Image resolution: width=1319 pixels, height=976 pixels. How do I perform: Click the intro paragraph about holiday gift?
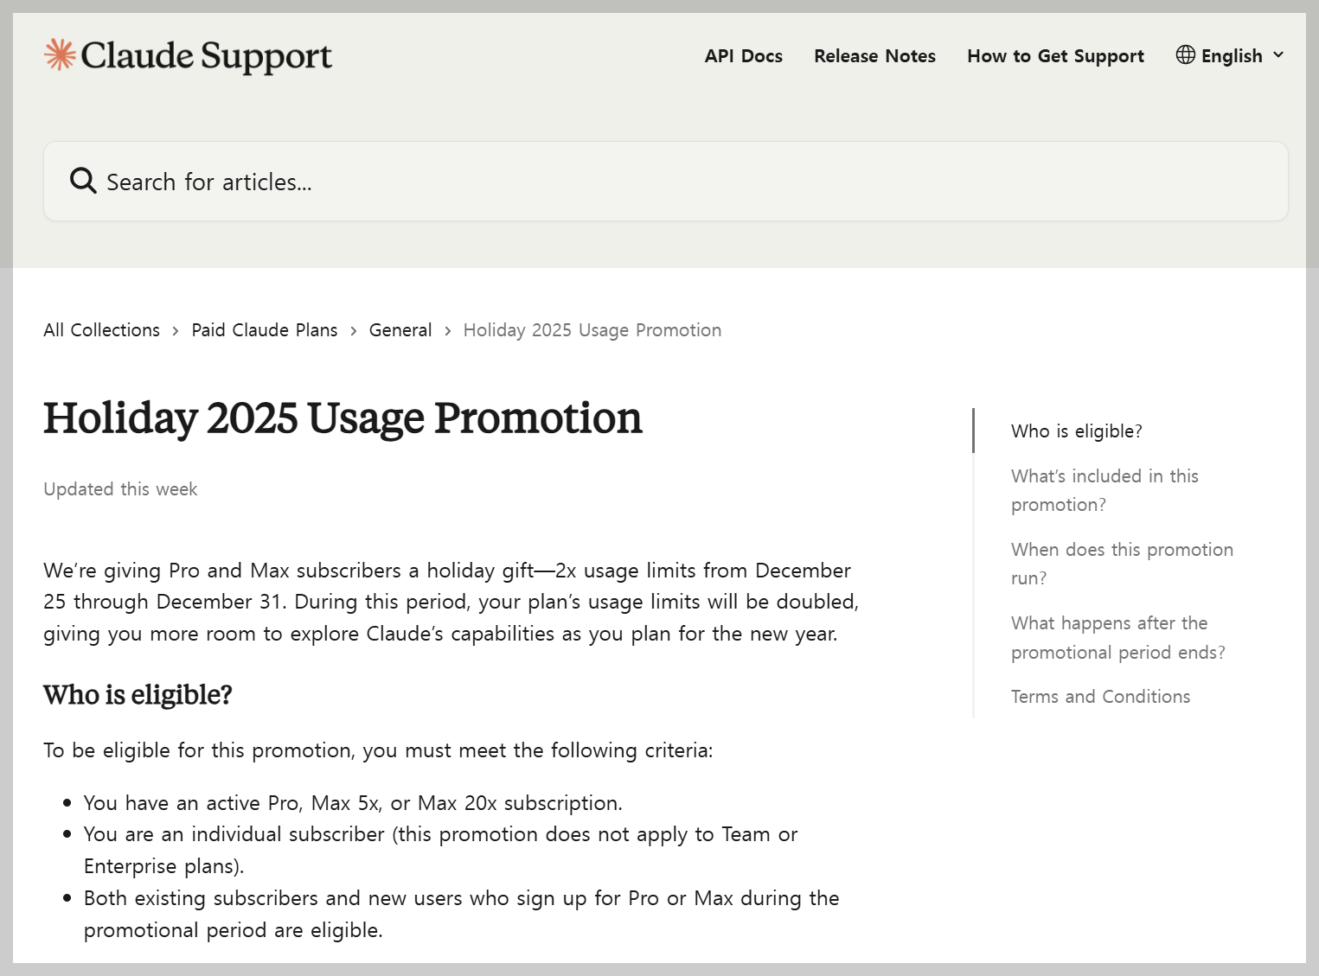pyautogui.click(x=451, y=602)
